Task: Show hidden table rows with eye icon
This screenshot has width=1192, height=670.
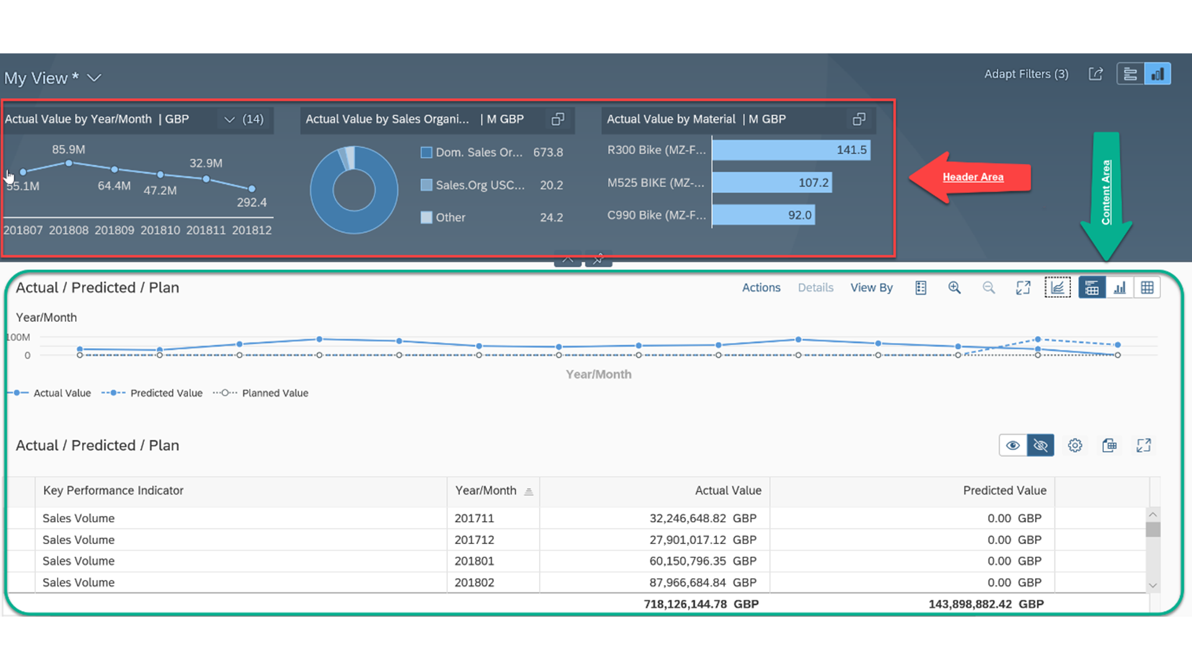Action: (x=1013, y=445)
